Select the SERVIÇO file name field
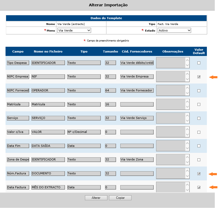 point(48,118)
